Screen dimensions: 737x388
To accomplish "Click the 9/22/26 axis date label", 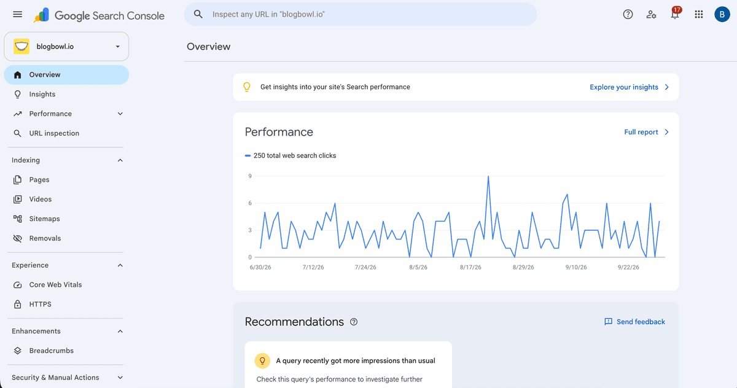I will tap(628, 267).
